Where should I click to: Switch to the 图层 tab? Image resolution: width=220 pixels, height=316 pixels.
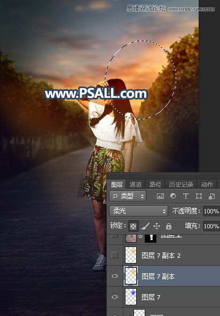click(117, 184)
